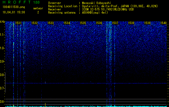Click the red meteor echo spot after 1532
The height and width of the screenshot is (107, 169).
[x=45, y=82]
